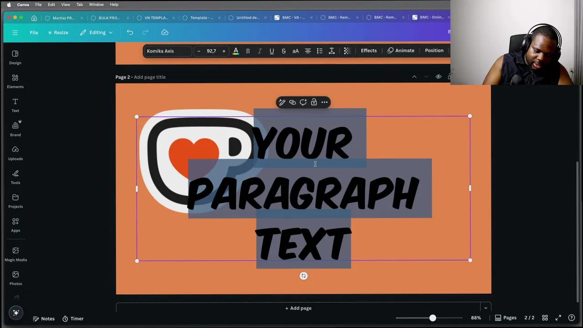Click the zoom slider handle

pos(433,318)
